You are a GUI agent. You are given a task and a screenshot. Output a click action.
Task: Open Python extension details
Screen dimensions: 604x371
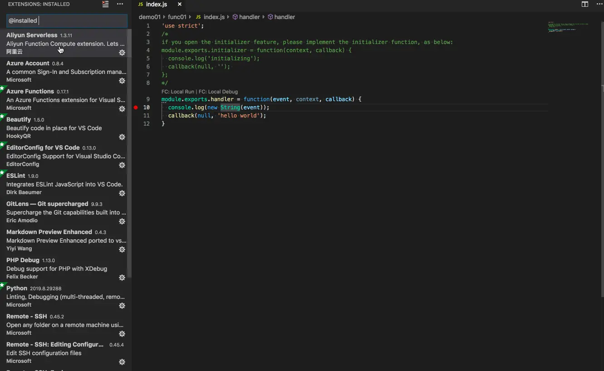[66, 296]
